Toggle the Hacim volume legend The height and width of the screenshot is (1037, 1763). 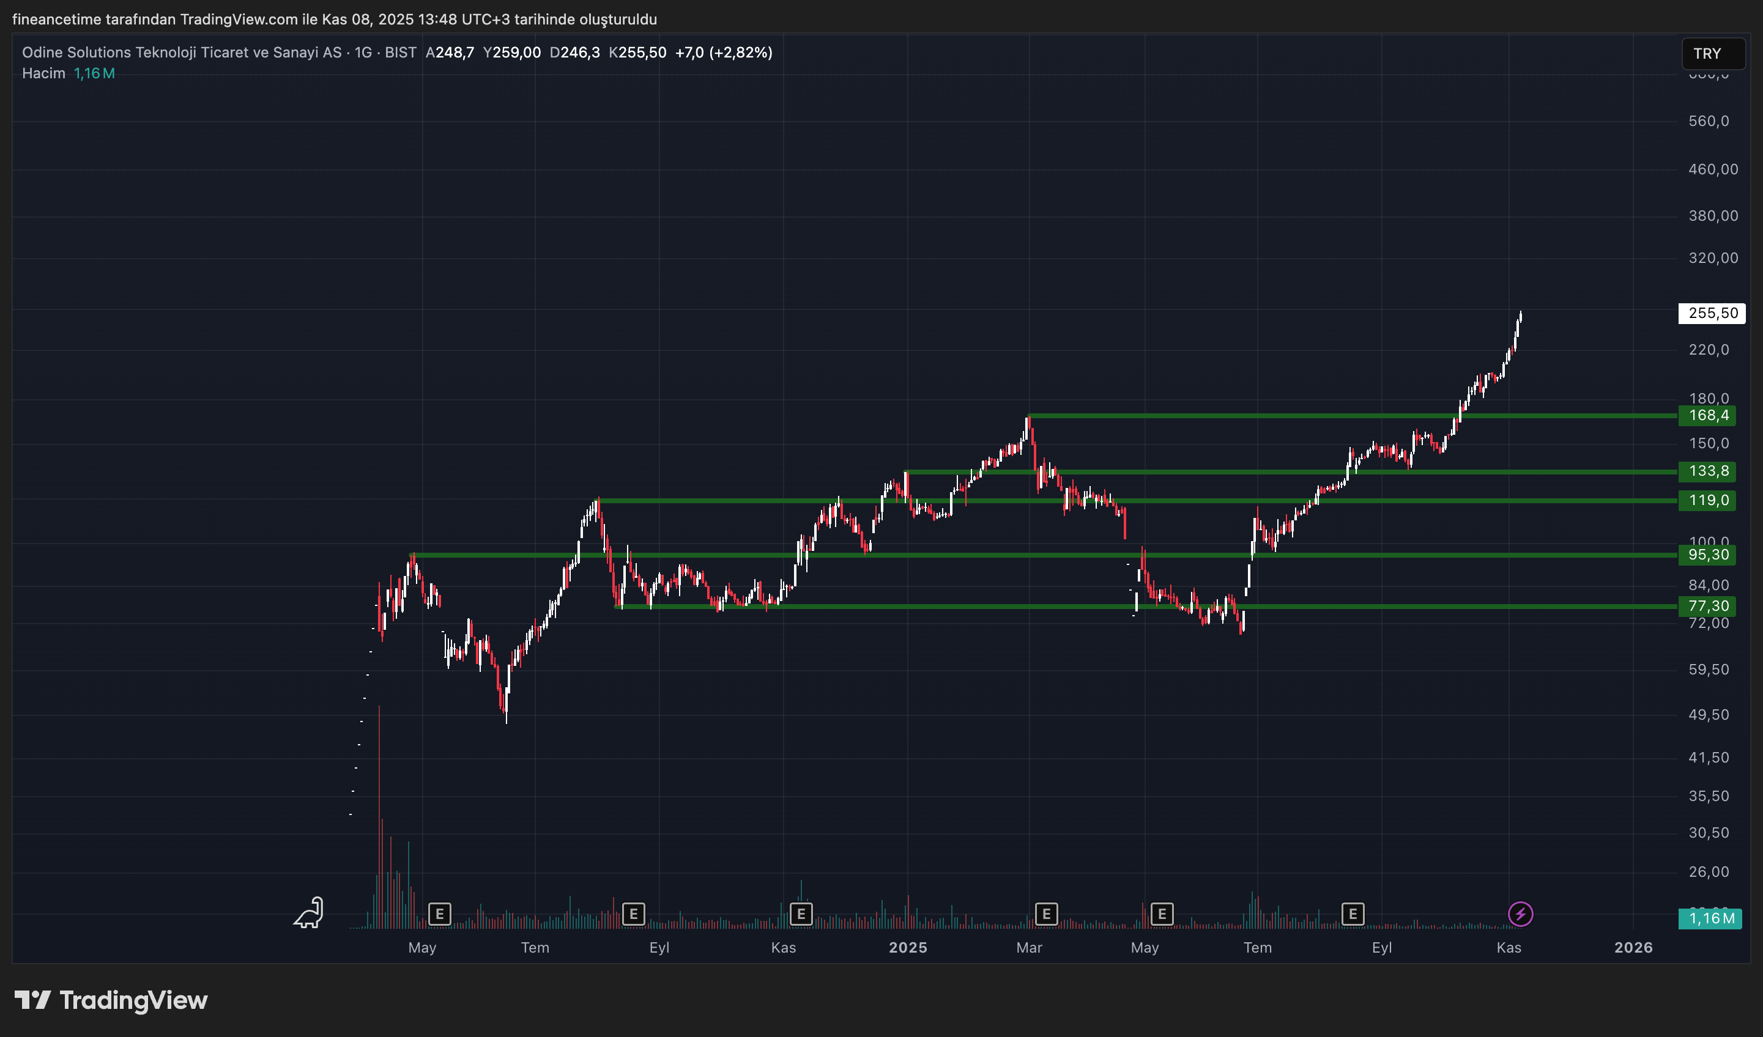coord(43,73)
